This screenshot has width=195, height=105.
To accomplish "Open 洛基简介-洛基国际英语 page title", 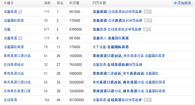I will [x=111, y=38].
